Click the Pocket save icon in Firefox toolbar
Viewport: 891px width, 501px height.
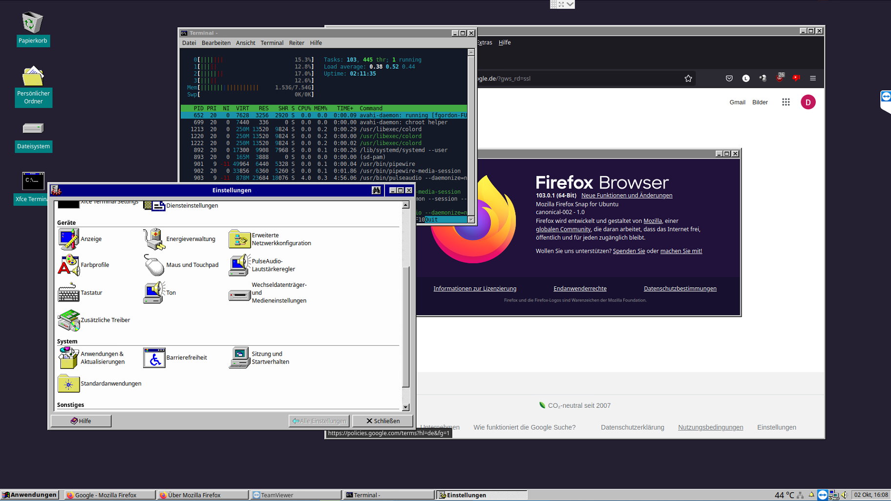(x=729, y=78)
